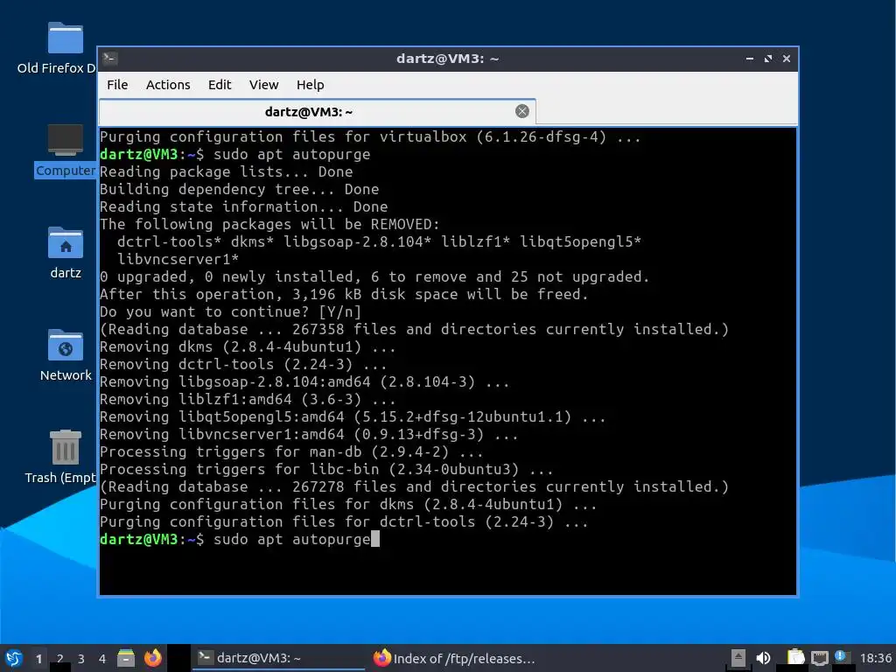Click 'Removing libqt5opengl5:amd64' line
This screenshot has height=672, width=896.
click(353, 416)
